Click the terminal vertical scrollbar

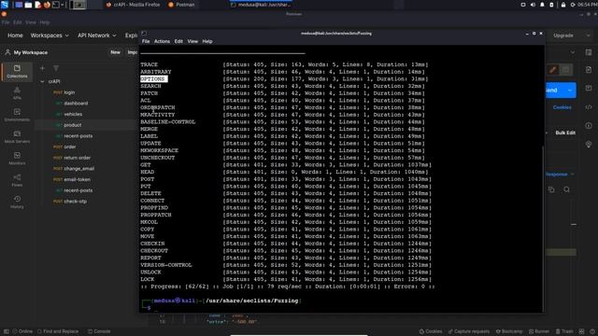point(543,229)
